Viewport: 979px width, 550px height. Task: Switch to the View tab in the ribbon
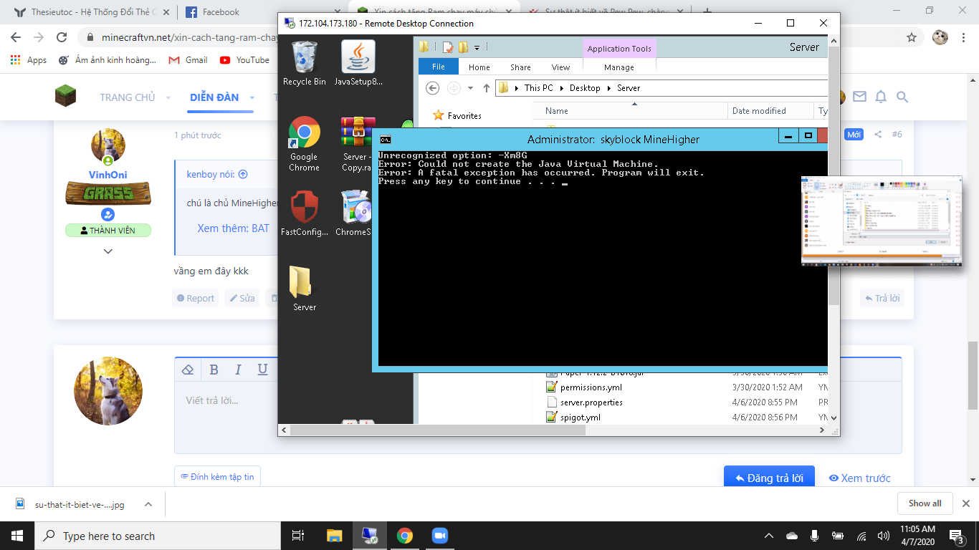click(560, 67)
